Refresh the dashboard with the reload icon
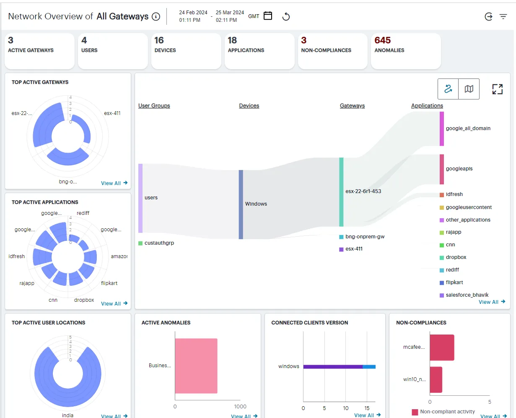 (x=286, y=16)
